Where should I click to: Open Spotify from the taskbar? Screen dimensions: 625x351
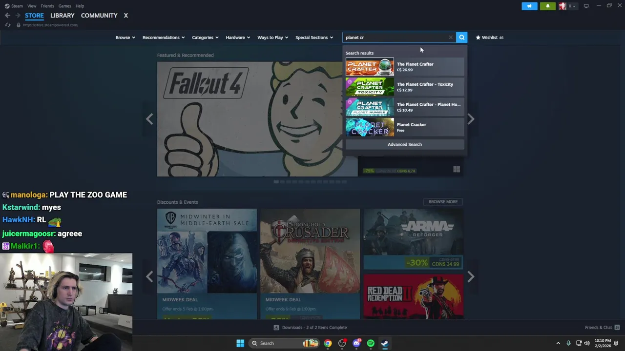click(x=371, y=343)
